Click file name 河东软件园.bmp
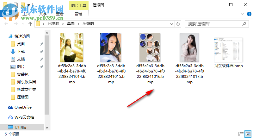This screenshot has height=138, width=253. pos(228,66)
